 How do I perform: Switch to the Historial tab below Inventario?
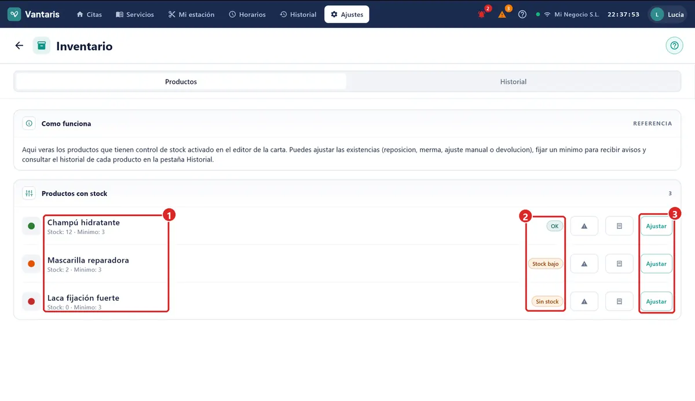pyautogui.click(x=513, y=82)
